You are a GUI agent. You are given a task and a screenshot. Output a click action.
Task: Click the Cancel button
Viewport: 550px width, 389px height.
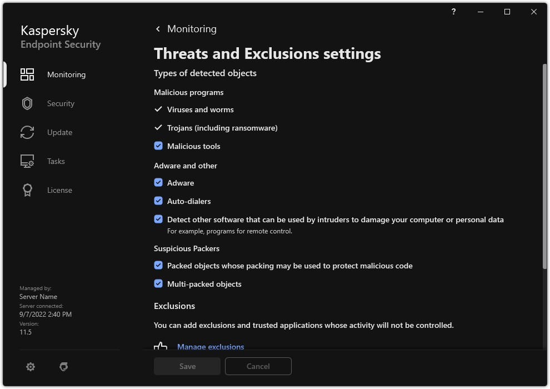point(258,366)
